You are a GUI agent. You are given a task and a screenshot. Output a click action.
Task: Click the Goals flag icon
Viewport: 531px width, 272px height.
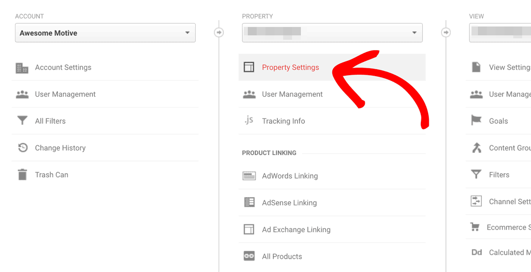(x=476, y=121)
